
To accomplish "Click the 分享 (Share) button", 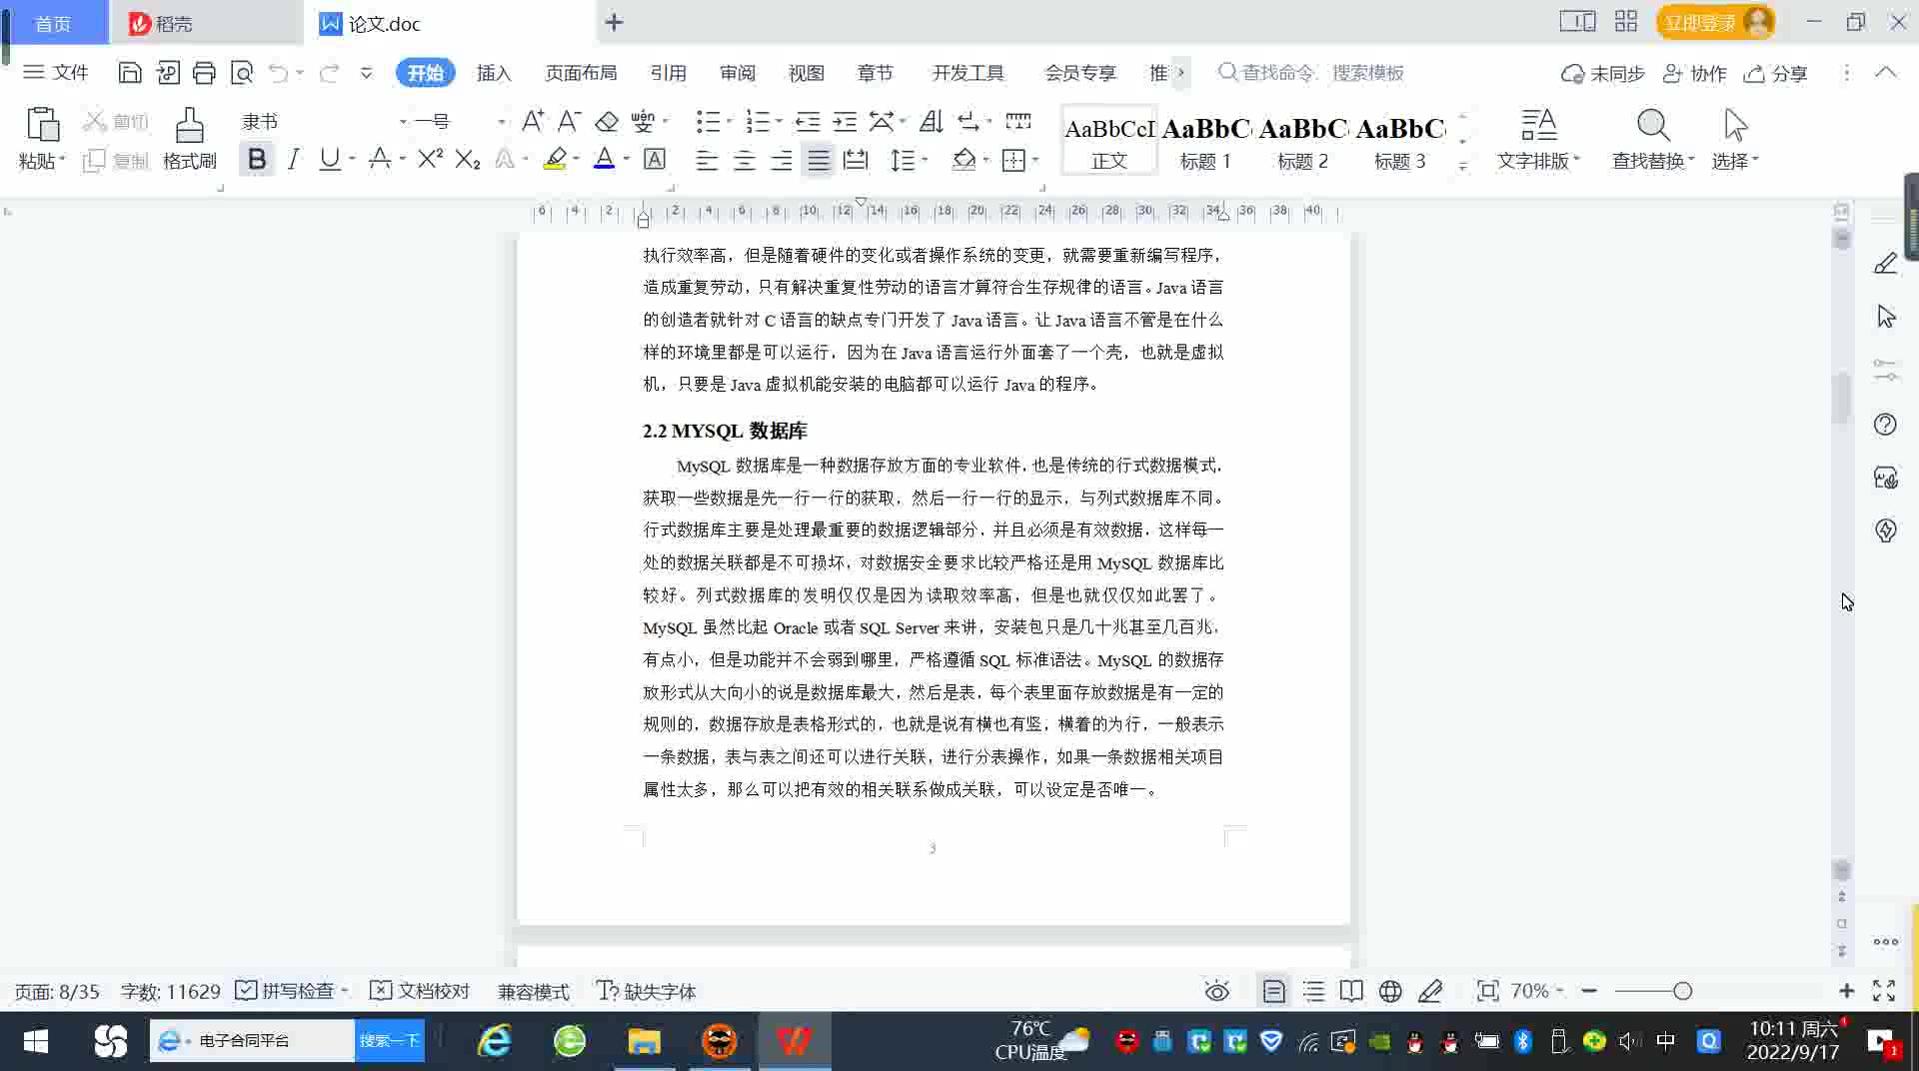I will [1776, 73].
